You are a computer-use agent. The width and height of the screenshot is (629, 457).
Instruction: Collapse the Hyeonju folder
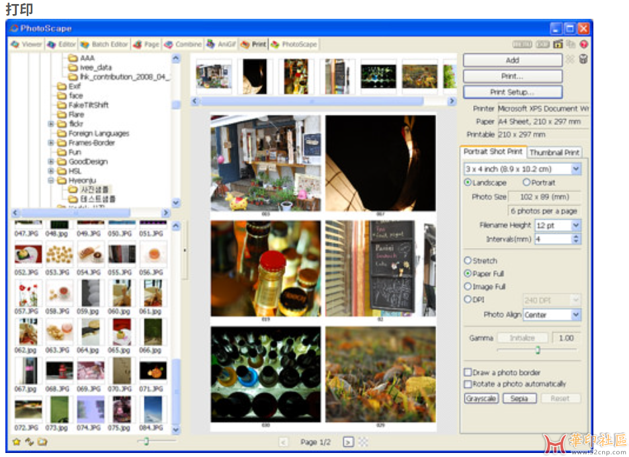pyautogui.click(x=51, y=181)
